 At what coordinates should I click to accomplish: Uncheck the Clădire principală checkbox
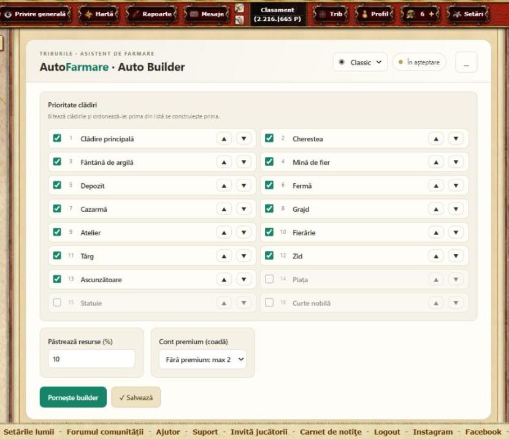coord(57,138)
